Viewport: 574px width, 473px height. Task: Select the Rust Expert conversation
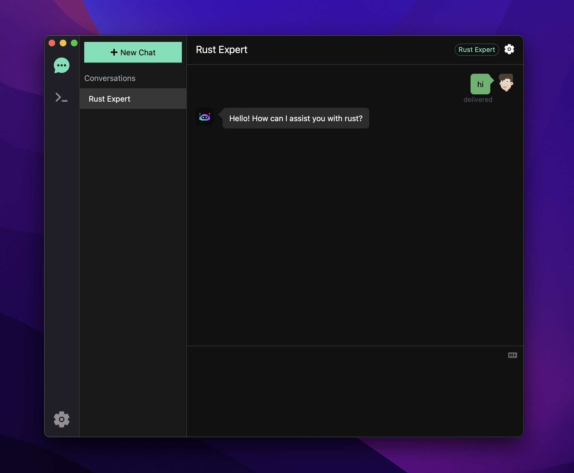pyautogui.click(x=133, y=99)
